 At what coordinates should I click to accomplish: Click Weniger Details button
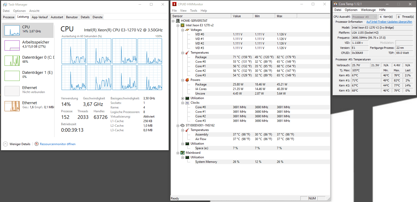tap(17, 144)
